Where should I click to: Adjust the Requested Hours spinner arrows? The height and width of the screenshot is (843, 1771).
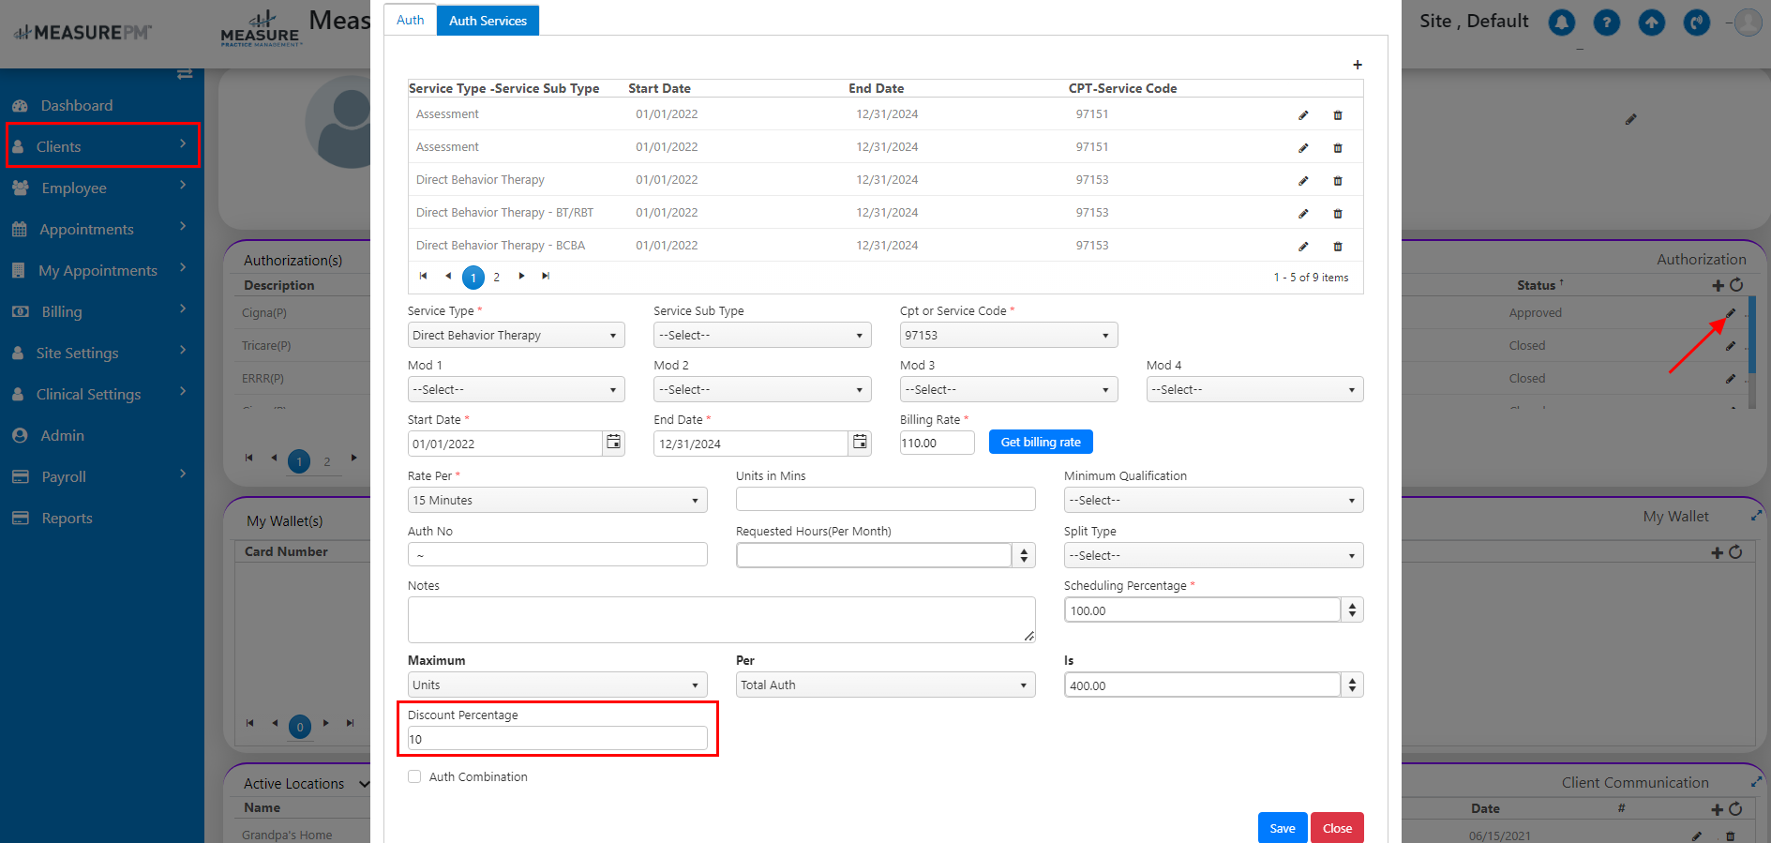click(x=1024, y=555)
